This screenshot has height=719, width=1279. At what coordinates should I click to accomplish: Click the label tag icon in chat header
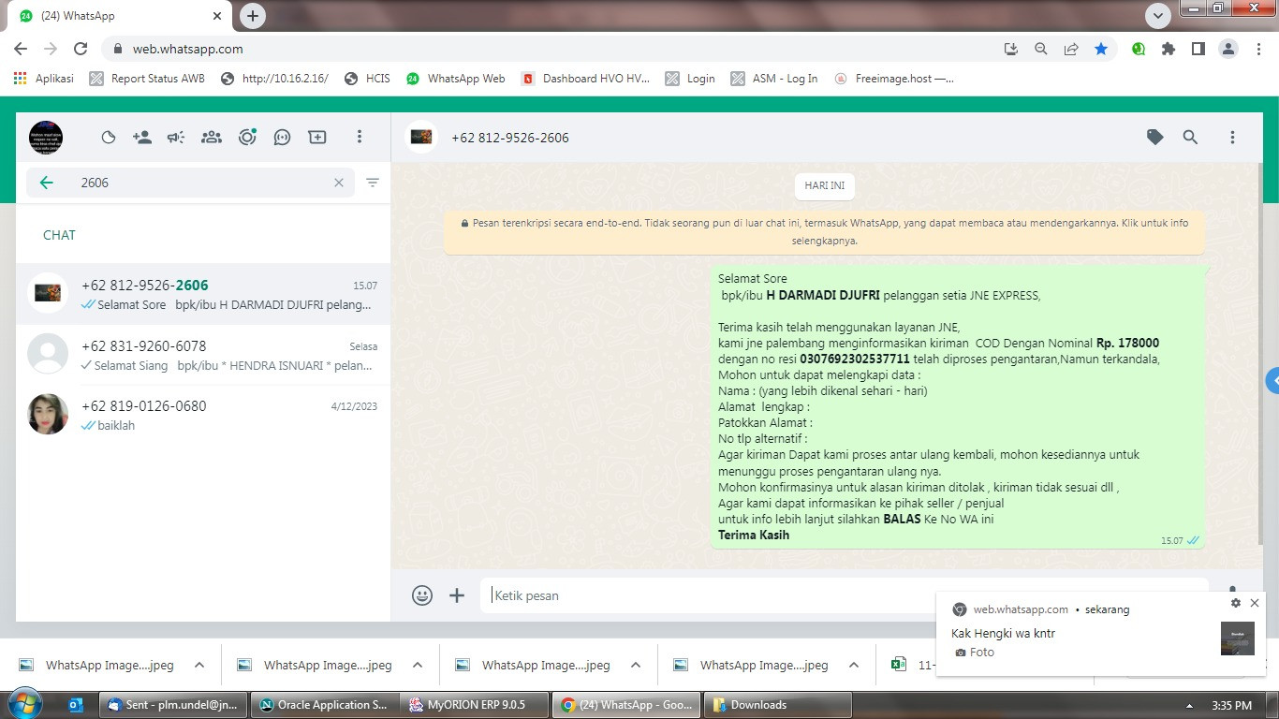(1155, 138)
